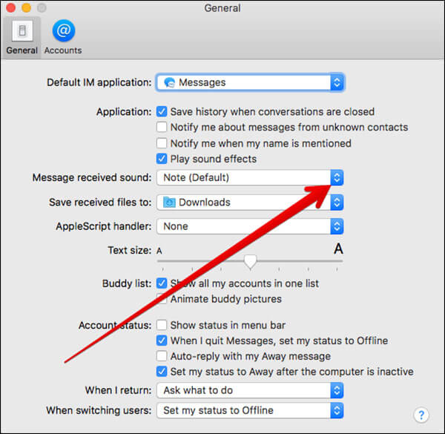The width and height of the screenshot is (445, 434).
Task: Click the Message received sound label
Action: pos(92,178)
